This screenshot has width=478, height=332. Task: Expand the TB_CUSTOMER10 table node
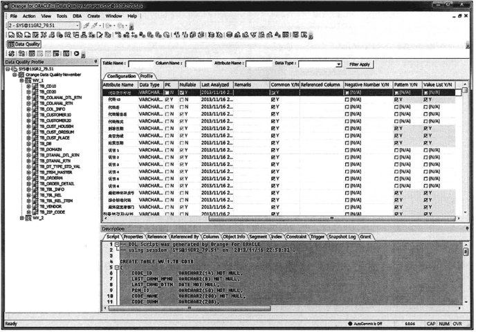(28, 115)
